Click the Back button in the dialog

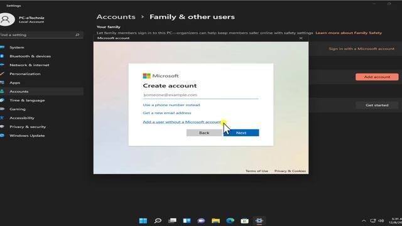pos(204,132)
